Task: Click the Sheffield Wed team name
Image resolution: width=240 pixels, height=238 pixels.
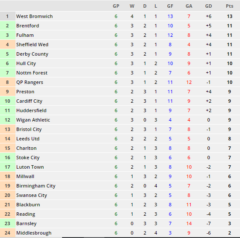Action: pos(32,45)
